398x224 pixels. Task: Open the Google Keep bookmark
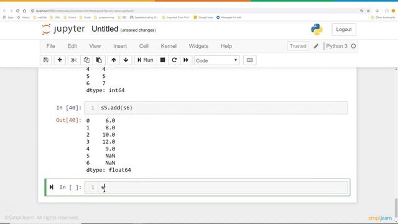tap(203, 17)
